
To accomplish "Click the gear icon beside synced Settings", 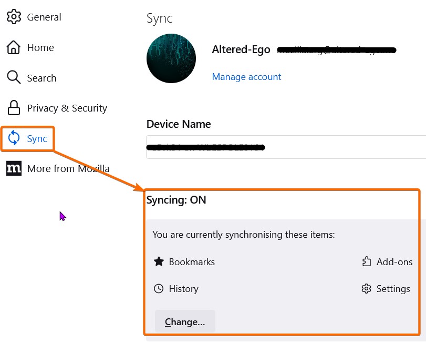I will (x=367, y=288).
